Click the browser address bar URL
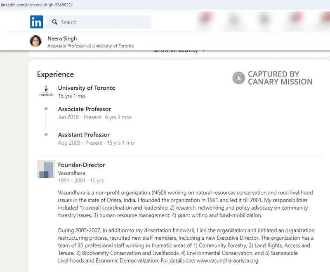Screen dimensions: 330x272 point(37,5)
